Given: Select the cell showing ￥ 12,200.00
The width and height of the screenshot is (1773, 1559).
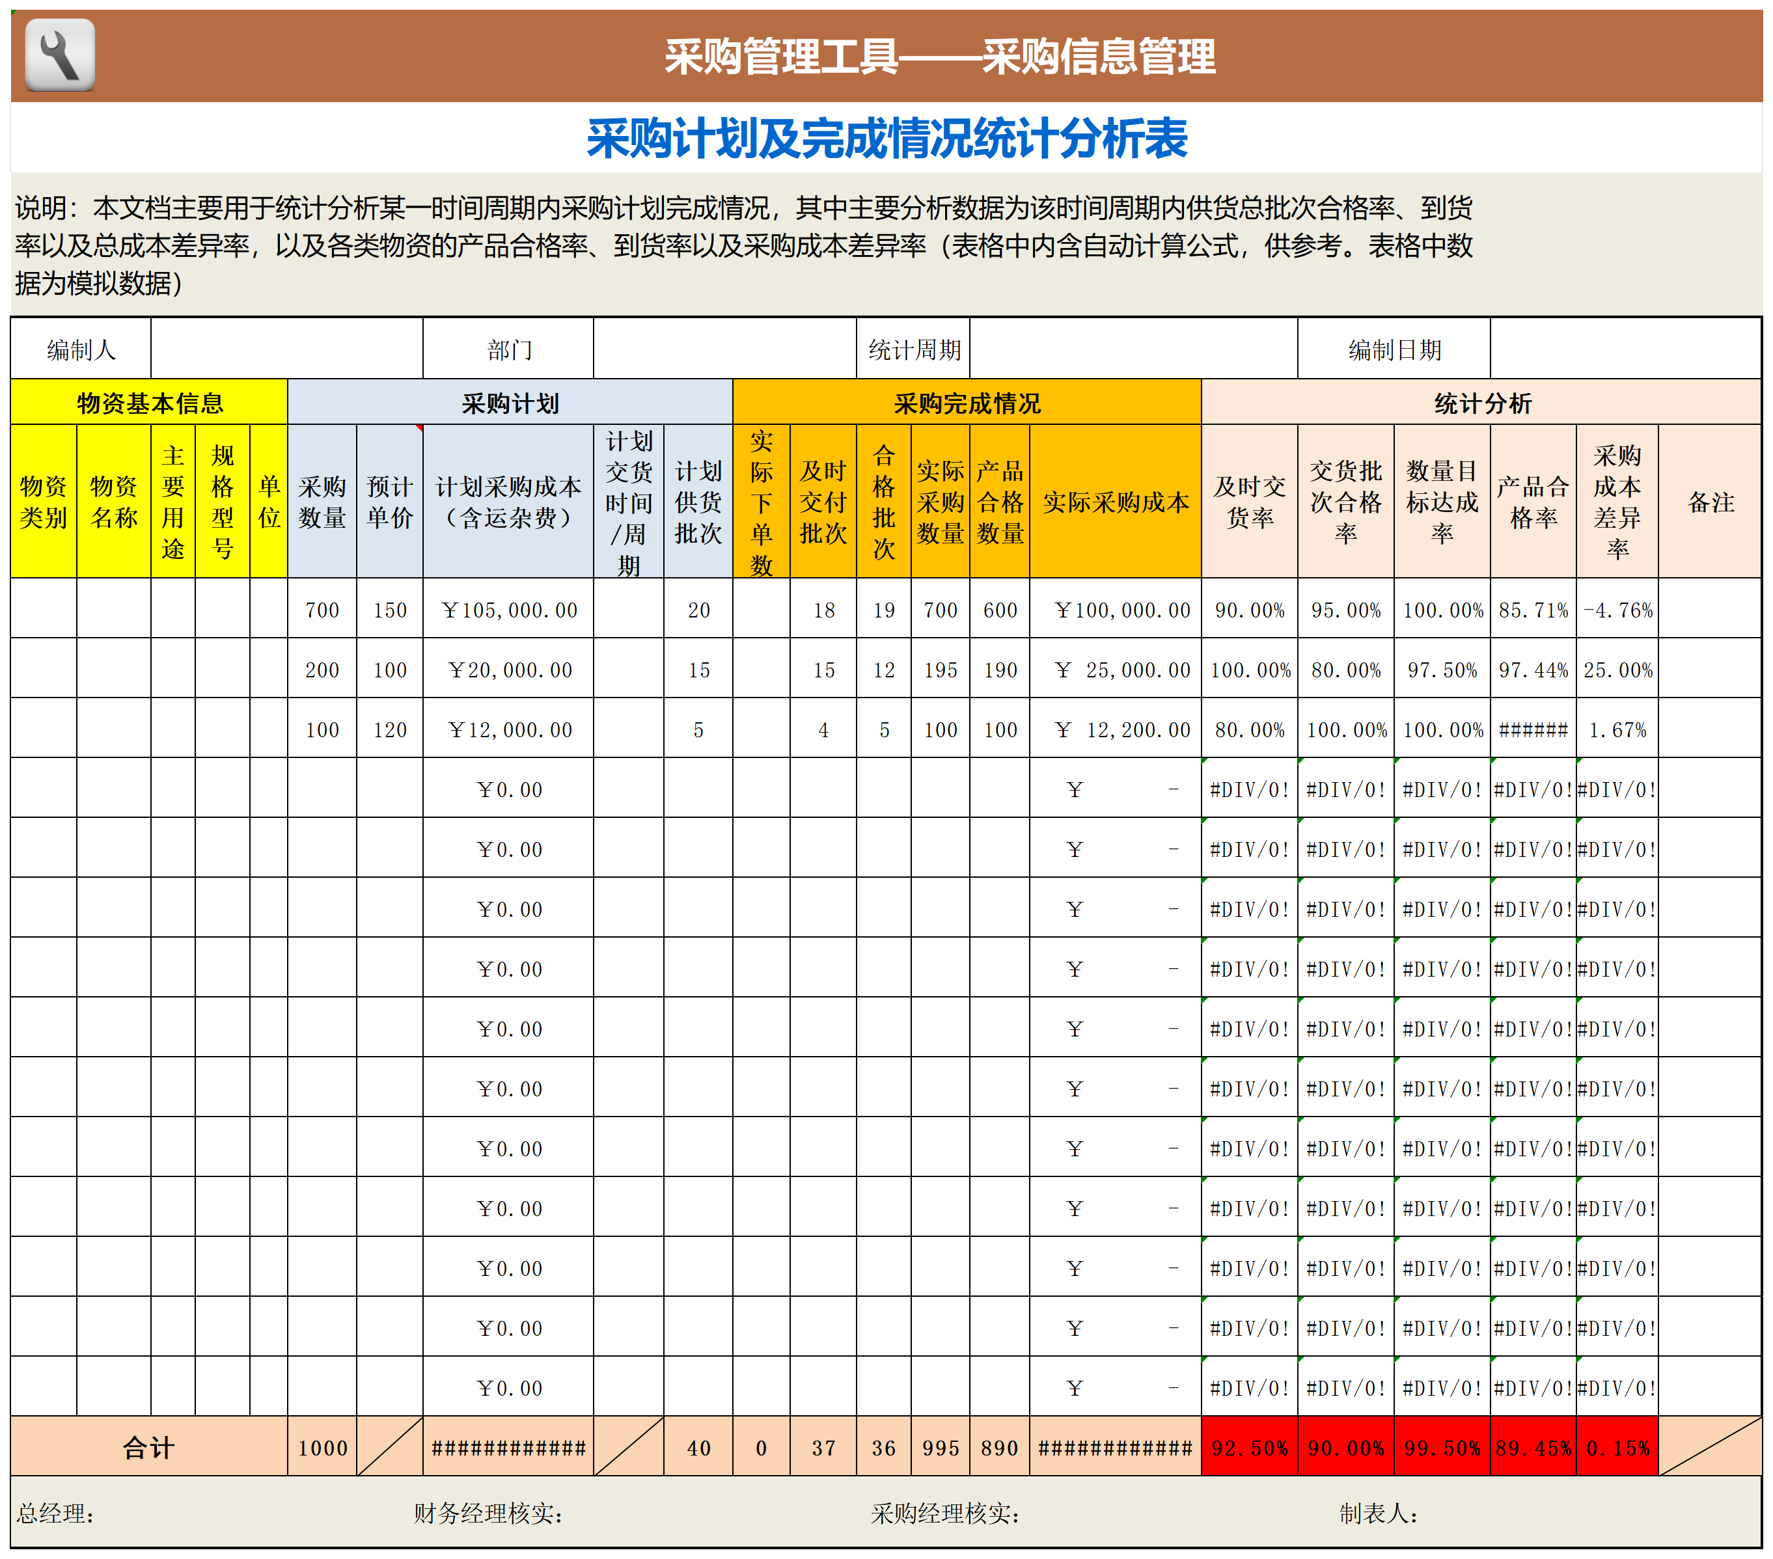Looking at the screenshot, I should (x=1116, y=728).
